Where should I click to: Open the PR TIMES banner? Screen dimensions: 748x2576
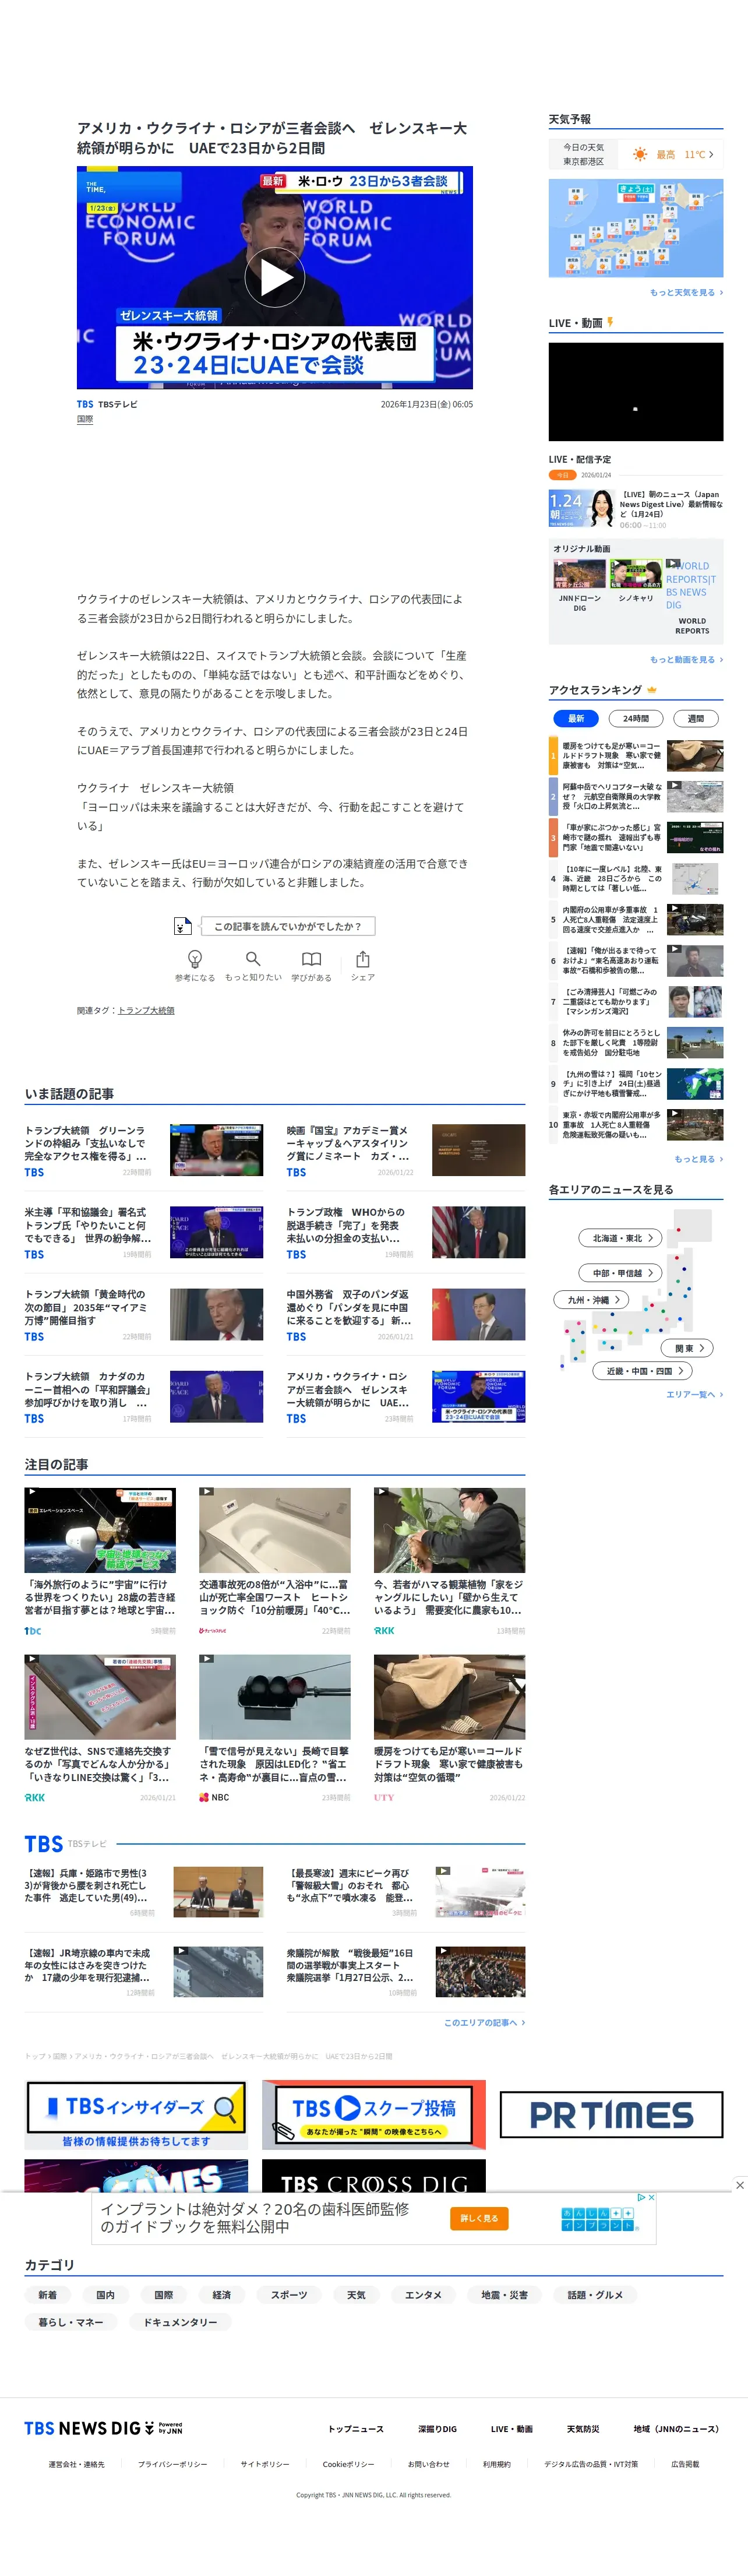pos(611,2114)
